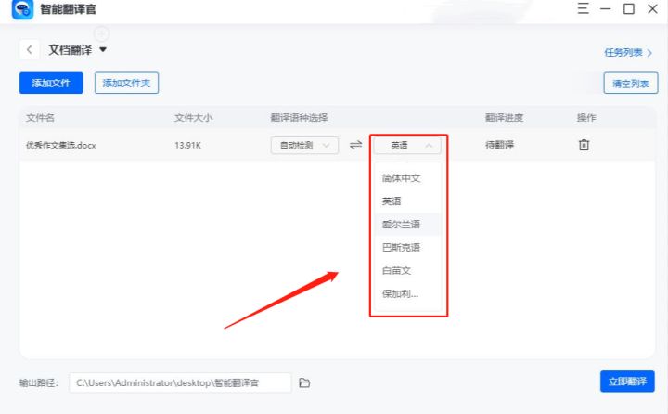Maximize the 智能翻译官 window

(629, 9)
